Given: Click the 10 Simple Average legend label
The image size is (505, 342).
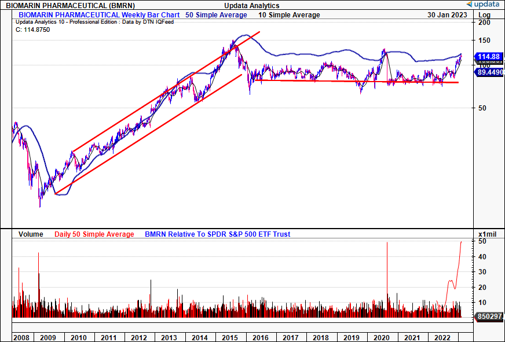Looking at the screenshot, I should pyautogui.click(x=289, y=15).
